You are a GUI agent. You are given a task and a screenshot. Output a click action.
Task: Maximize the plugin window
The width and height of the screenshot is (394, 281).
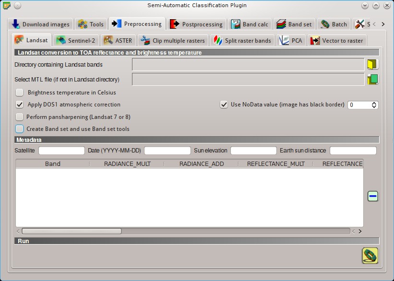click(x=376, y=6)
